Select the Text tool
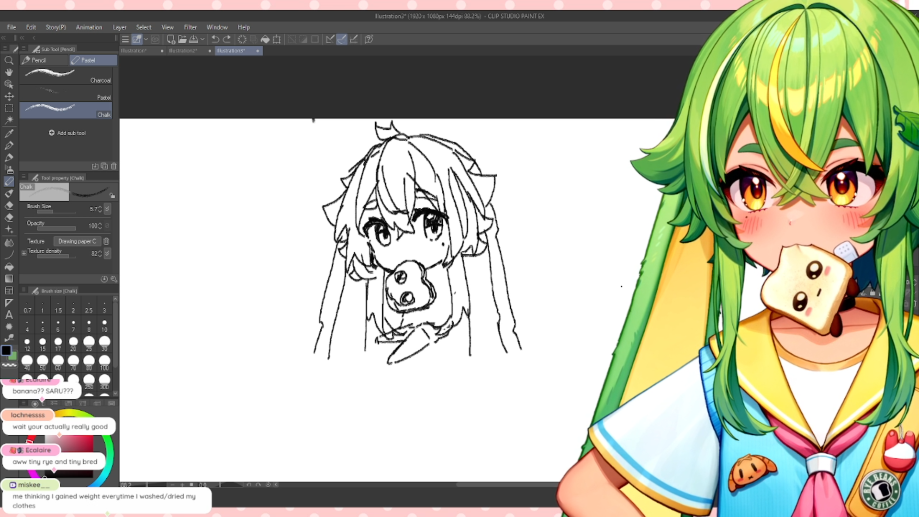This screenshot has width=919, height=517. point(9,315)
